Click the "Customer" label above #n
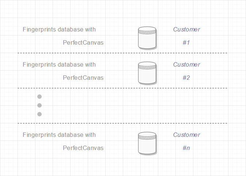The height and width of the screenshot is (176, 246). tap(186, 135)
